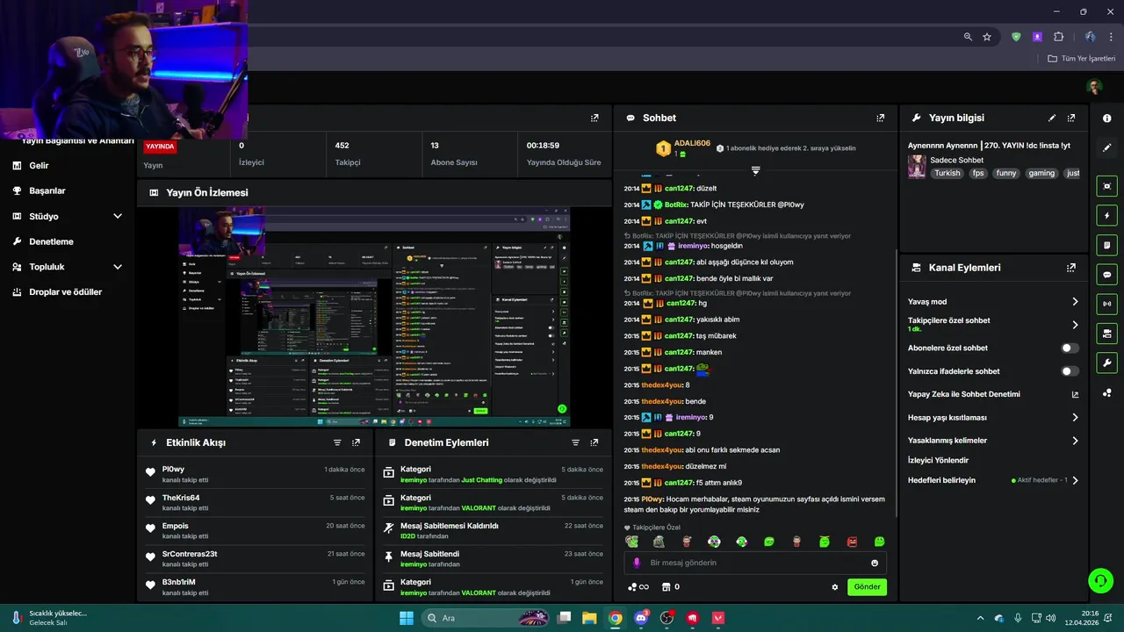Image resolution: width=1124 pixels, height=632 pixels.
Task: Click the Gönder send button
Action: (x=867, y=587)
